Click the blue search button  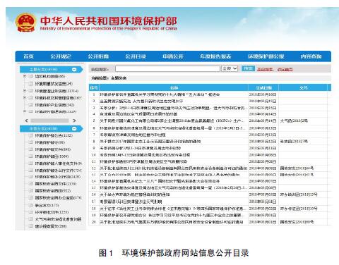coord(248,68)
